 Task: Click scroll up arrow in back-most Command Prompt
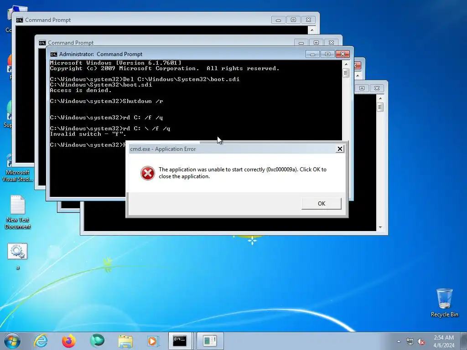[312, 30]
